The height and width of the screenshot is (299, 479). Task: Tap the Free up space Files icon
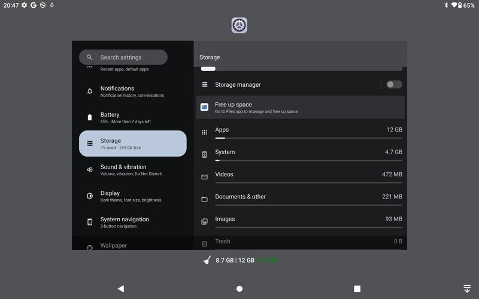[204, 107]
